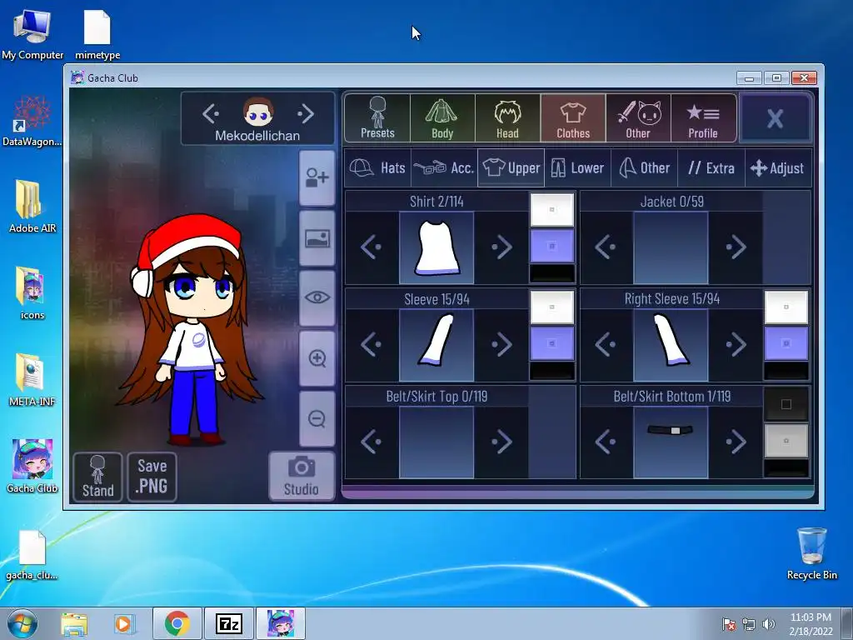Click the Shirt preview thumbnail
This screenshot has width=853, height=640.
[x=436, y=247]
